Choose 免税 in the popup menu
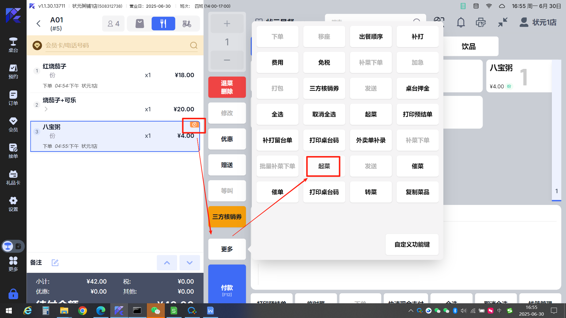Viewport: 566px width, 318px height. pos(324,62)
